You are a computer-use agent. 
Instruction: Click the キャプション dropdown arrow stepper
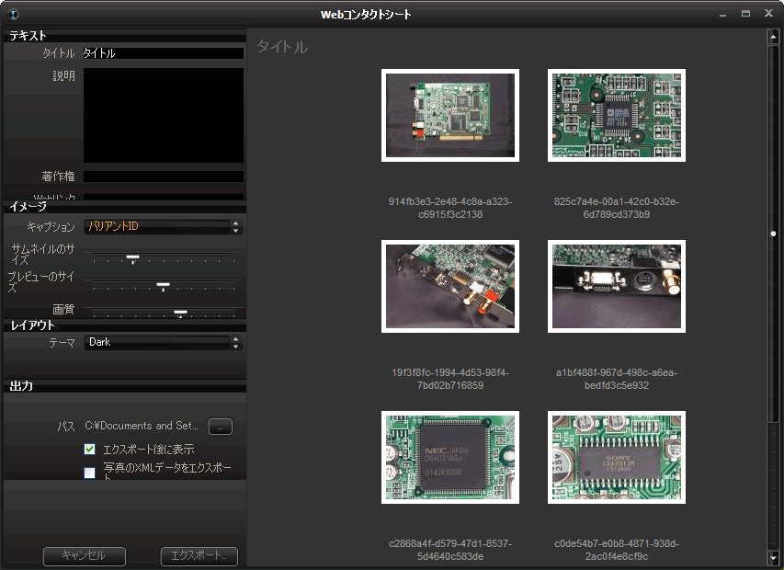(236, 226)
